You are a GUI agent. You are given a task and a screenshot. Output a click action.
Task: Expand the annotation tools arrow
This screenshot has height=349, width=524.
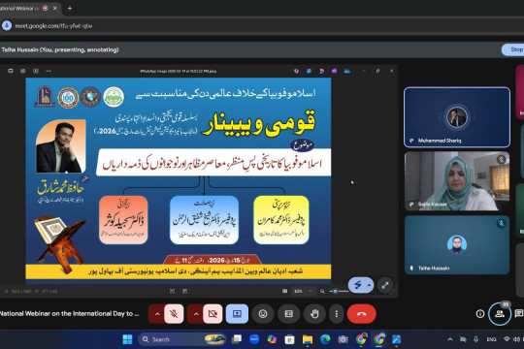tap(370, 285)
